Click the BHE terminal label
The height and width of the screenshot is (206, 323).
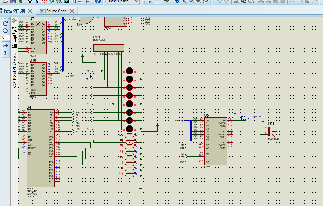tap(72, 76)
